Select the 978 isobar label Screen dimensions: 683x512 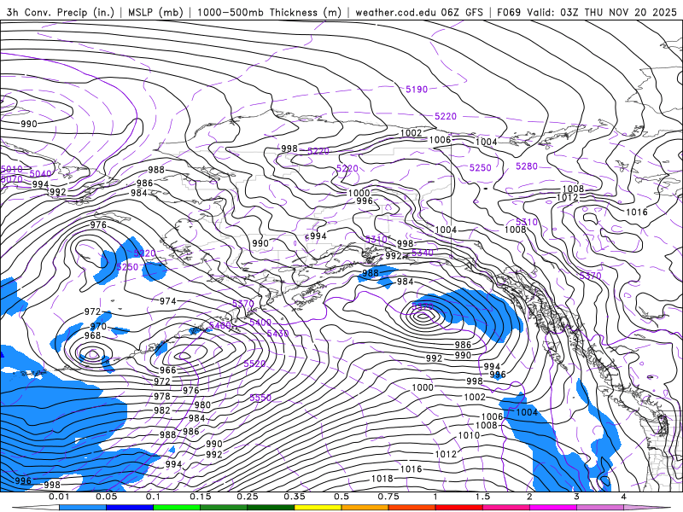pos(162,396)
